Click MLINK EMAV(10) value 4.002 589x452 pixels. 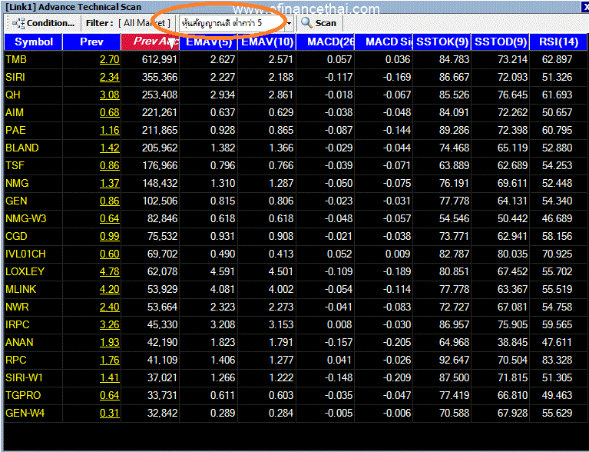point(281,289)
